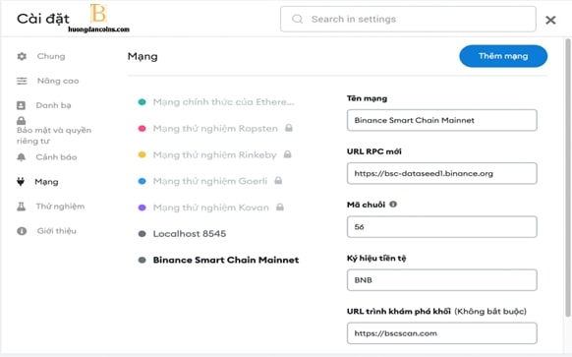Open the Bảo mật và quyền riêng tư tab
Screen dimensions: 572x357
coord(54,136)
